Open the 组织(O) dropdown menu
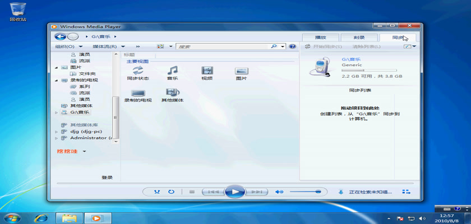Screen dimensions: 471x224 68,46
